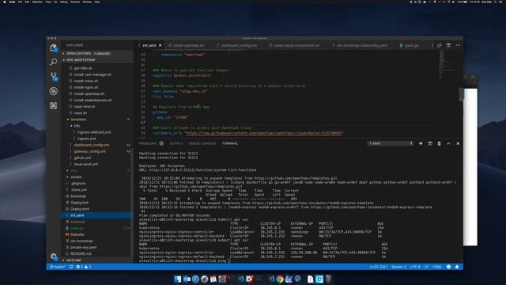The image size is (506, 285).
Task: Expand the OUTLINE section
Action: [74, 260]
